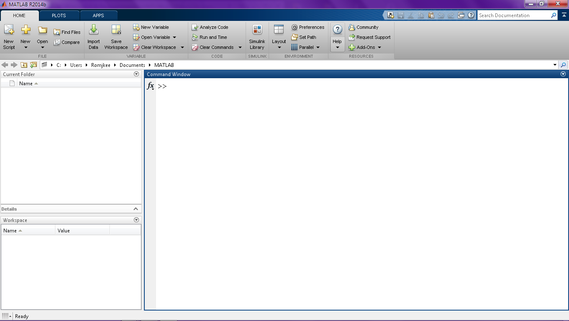Click the Open folder icon
The width and height of the screenshot is (569, 321).
point(42,30)
